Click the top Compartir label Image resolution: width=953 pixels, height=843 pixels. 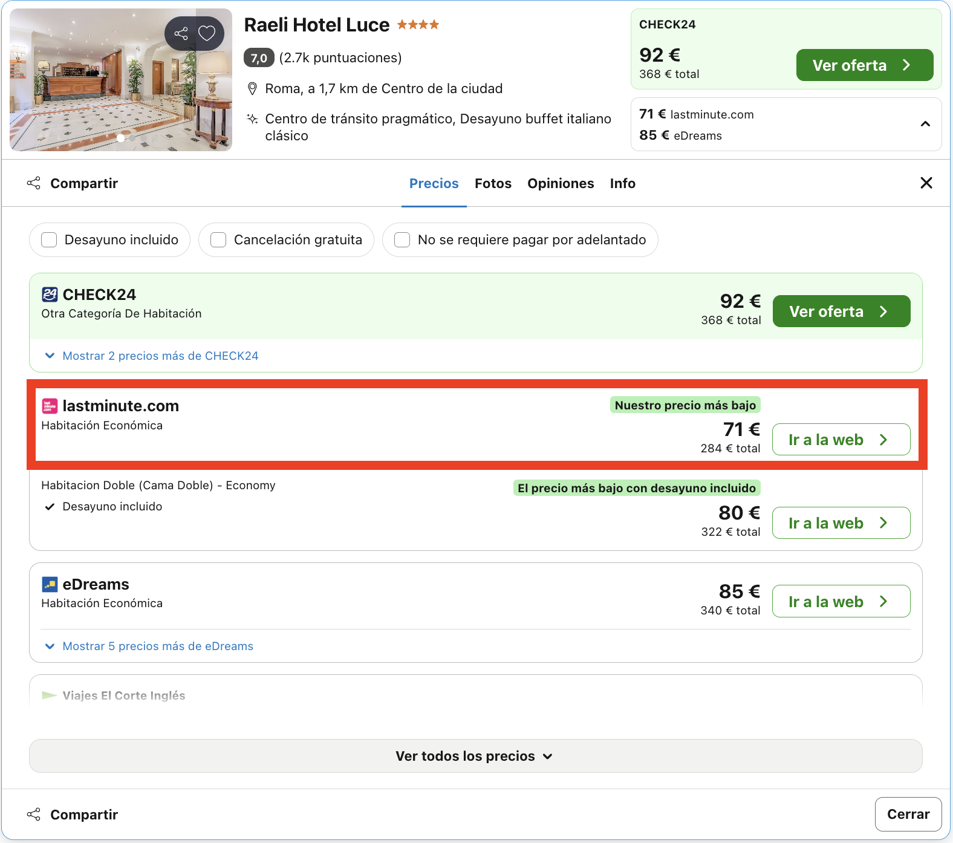click(84, 183)
